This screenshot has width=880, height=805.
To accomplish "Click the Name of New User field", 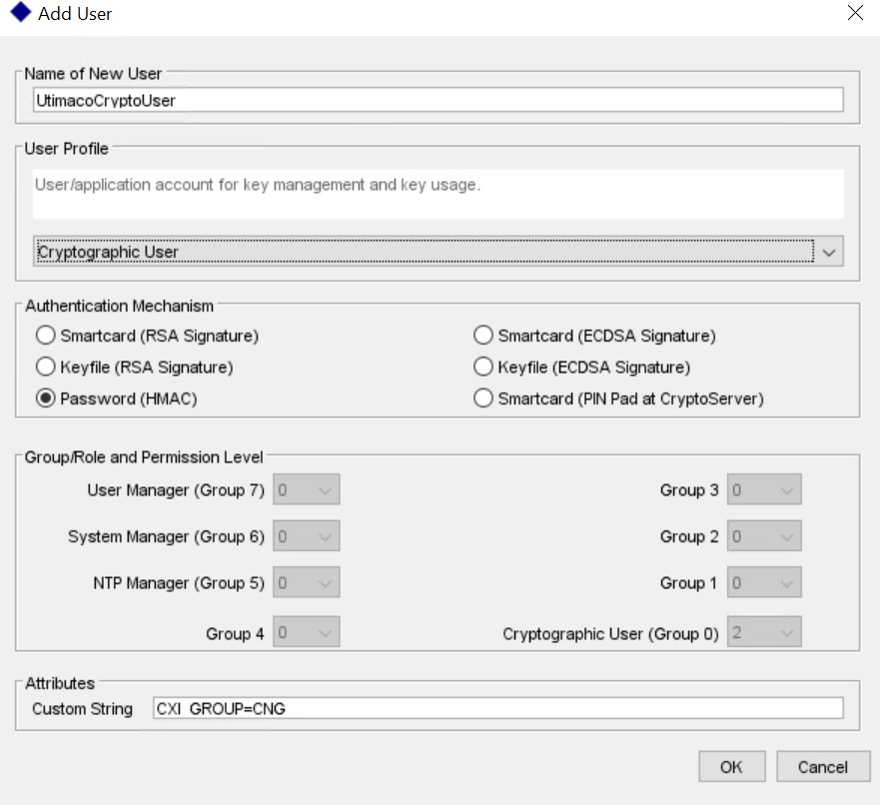I will (x=438, y=100).
